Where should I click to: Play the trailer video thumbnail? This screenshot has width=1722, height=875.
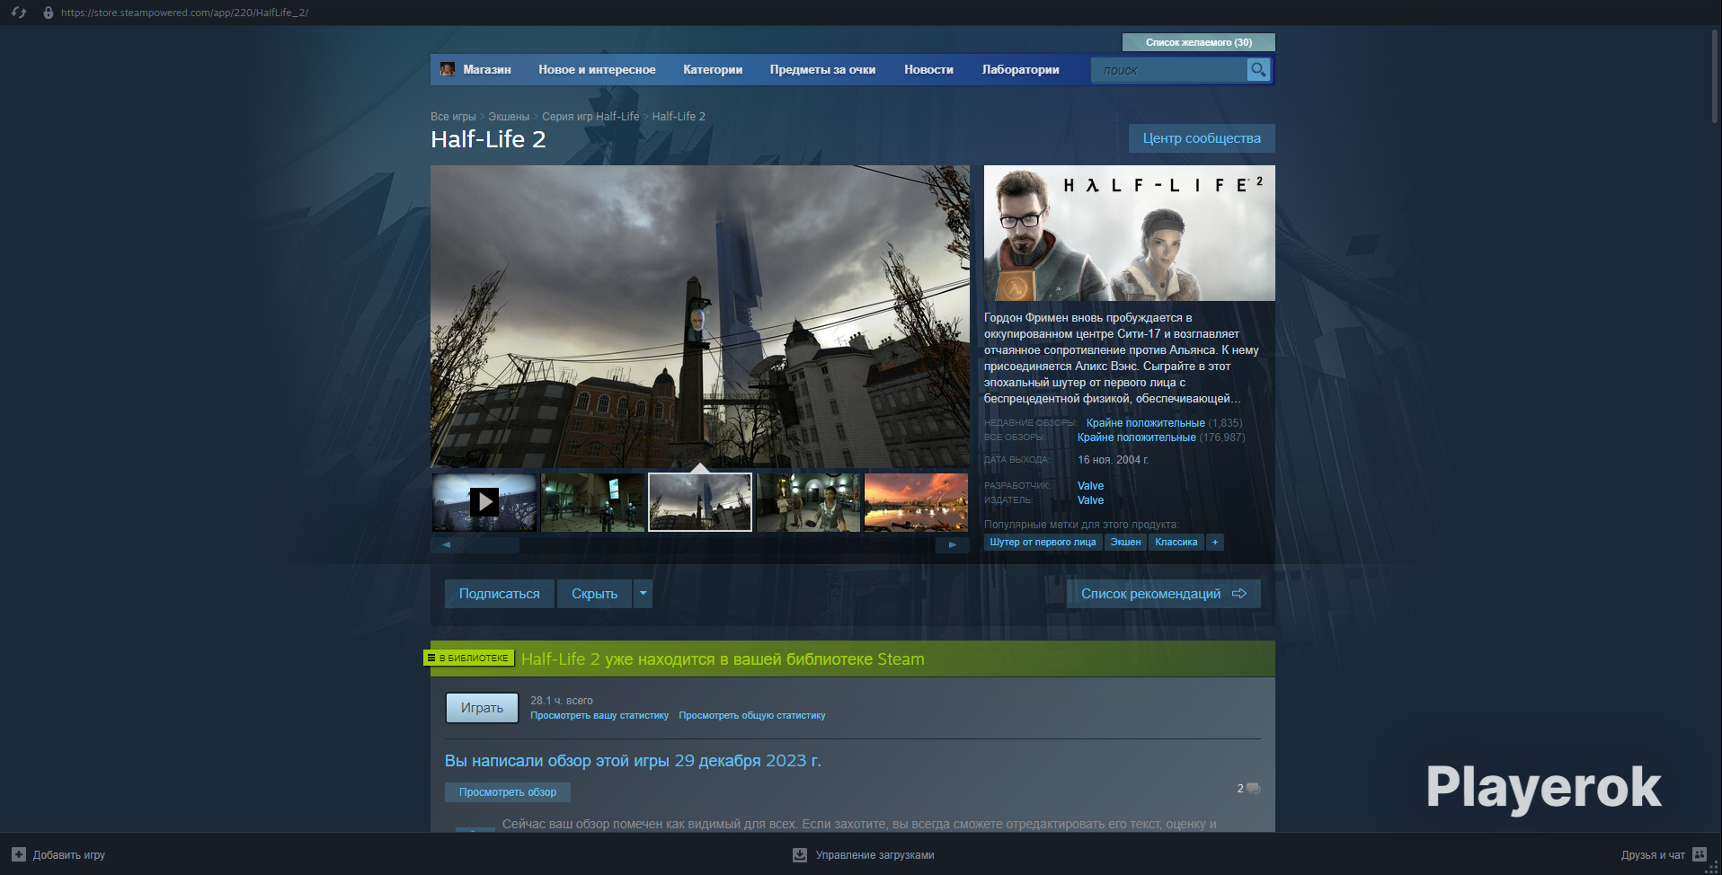tap(484, 502)
